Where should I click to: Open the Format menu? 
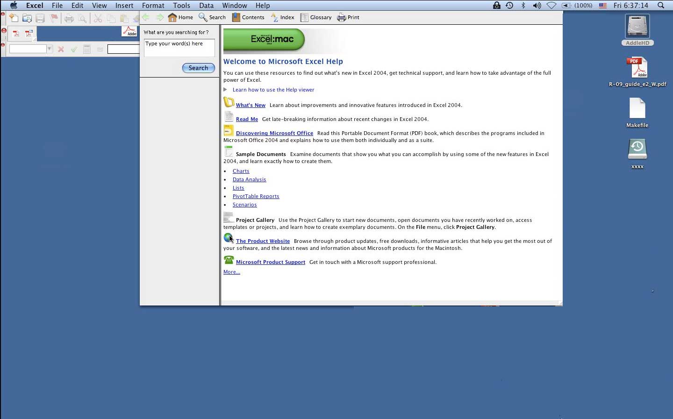pyautogui.click(x=153, y=6)
